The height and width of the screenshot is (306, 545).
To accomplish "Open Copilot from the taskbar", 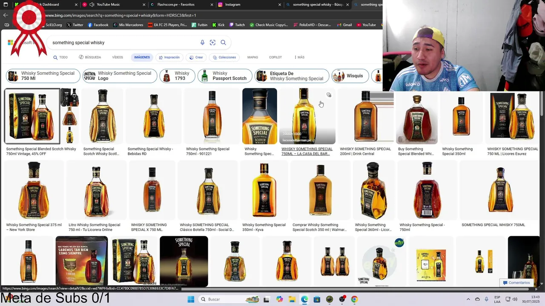I will [x=279, y=299].
